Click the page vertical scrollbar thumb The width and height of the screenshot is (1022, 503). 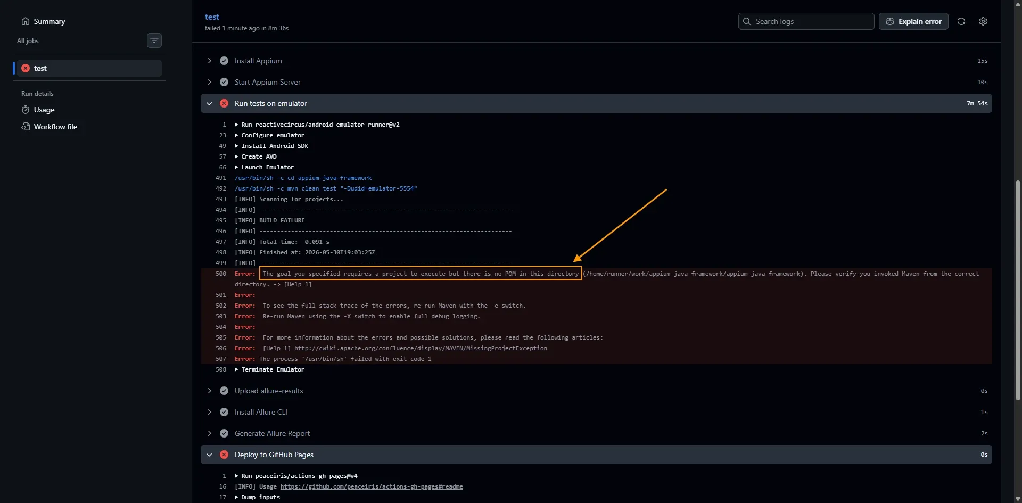[1018, 290]
